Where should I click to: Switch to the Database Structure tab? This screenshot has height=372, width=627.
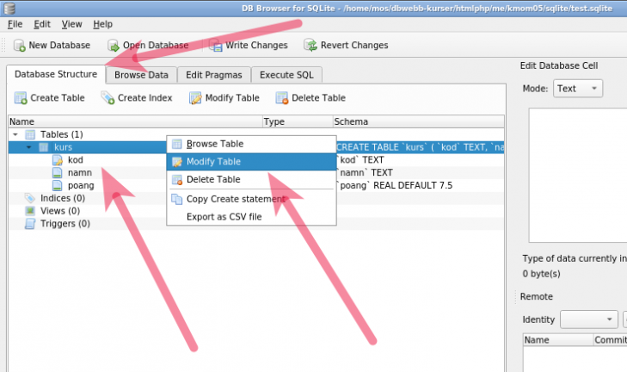point(56,74)
